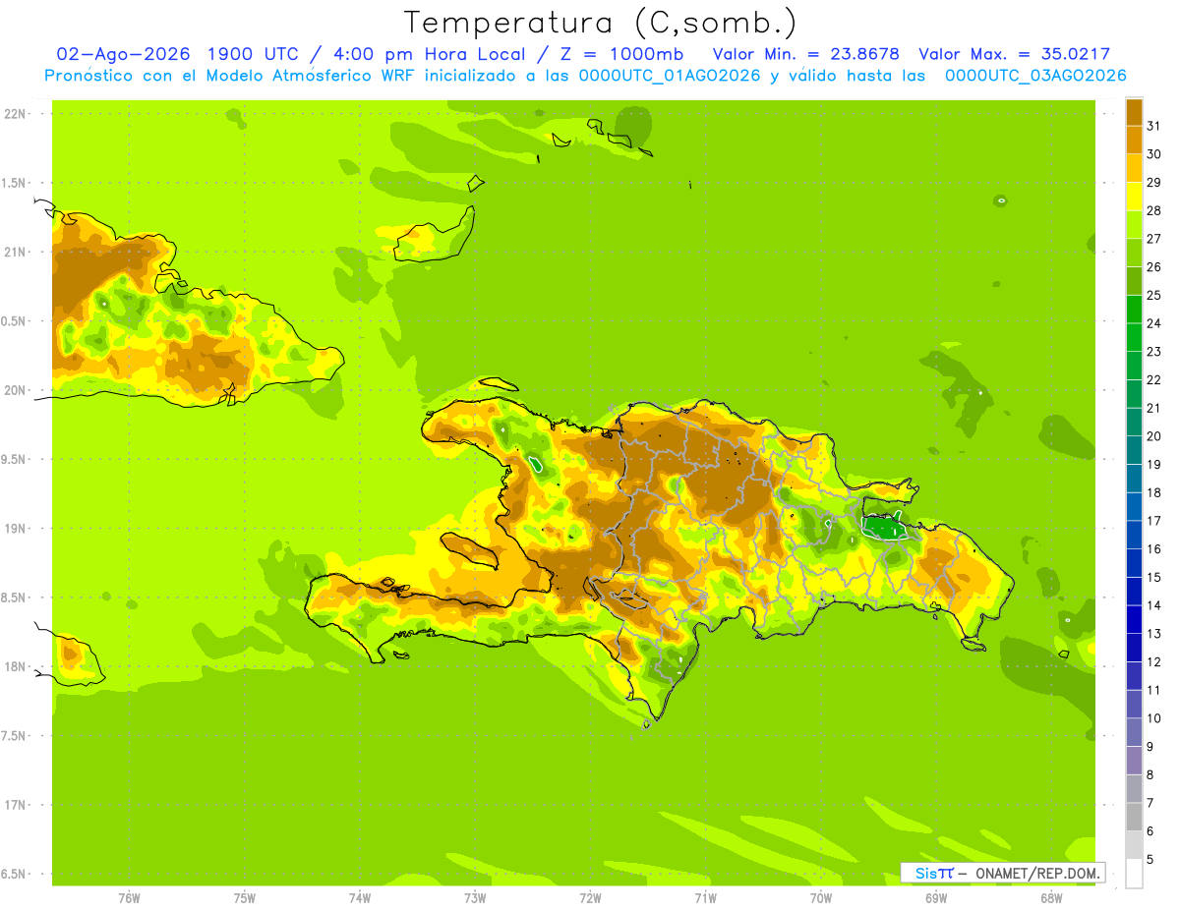Pick the colorbar swatch between 30 and 29
The image size is (1180, 911).
coord(1134,168)
